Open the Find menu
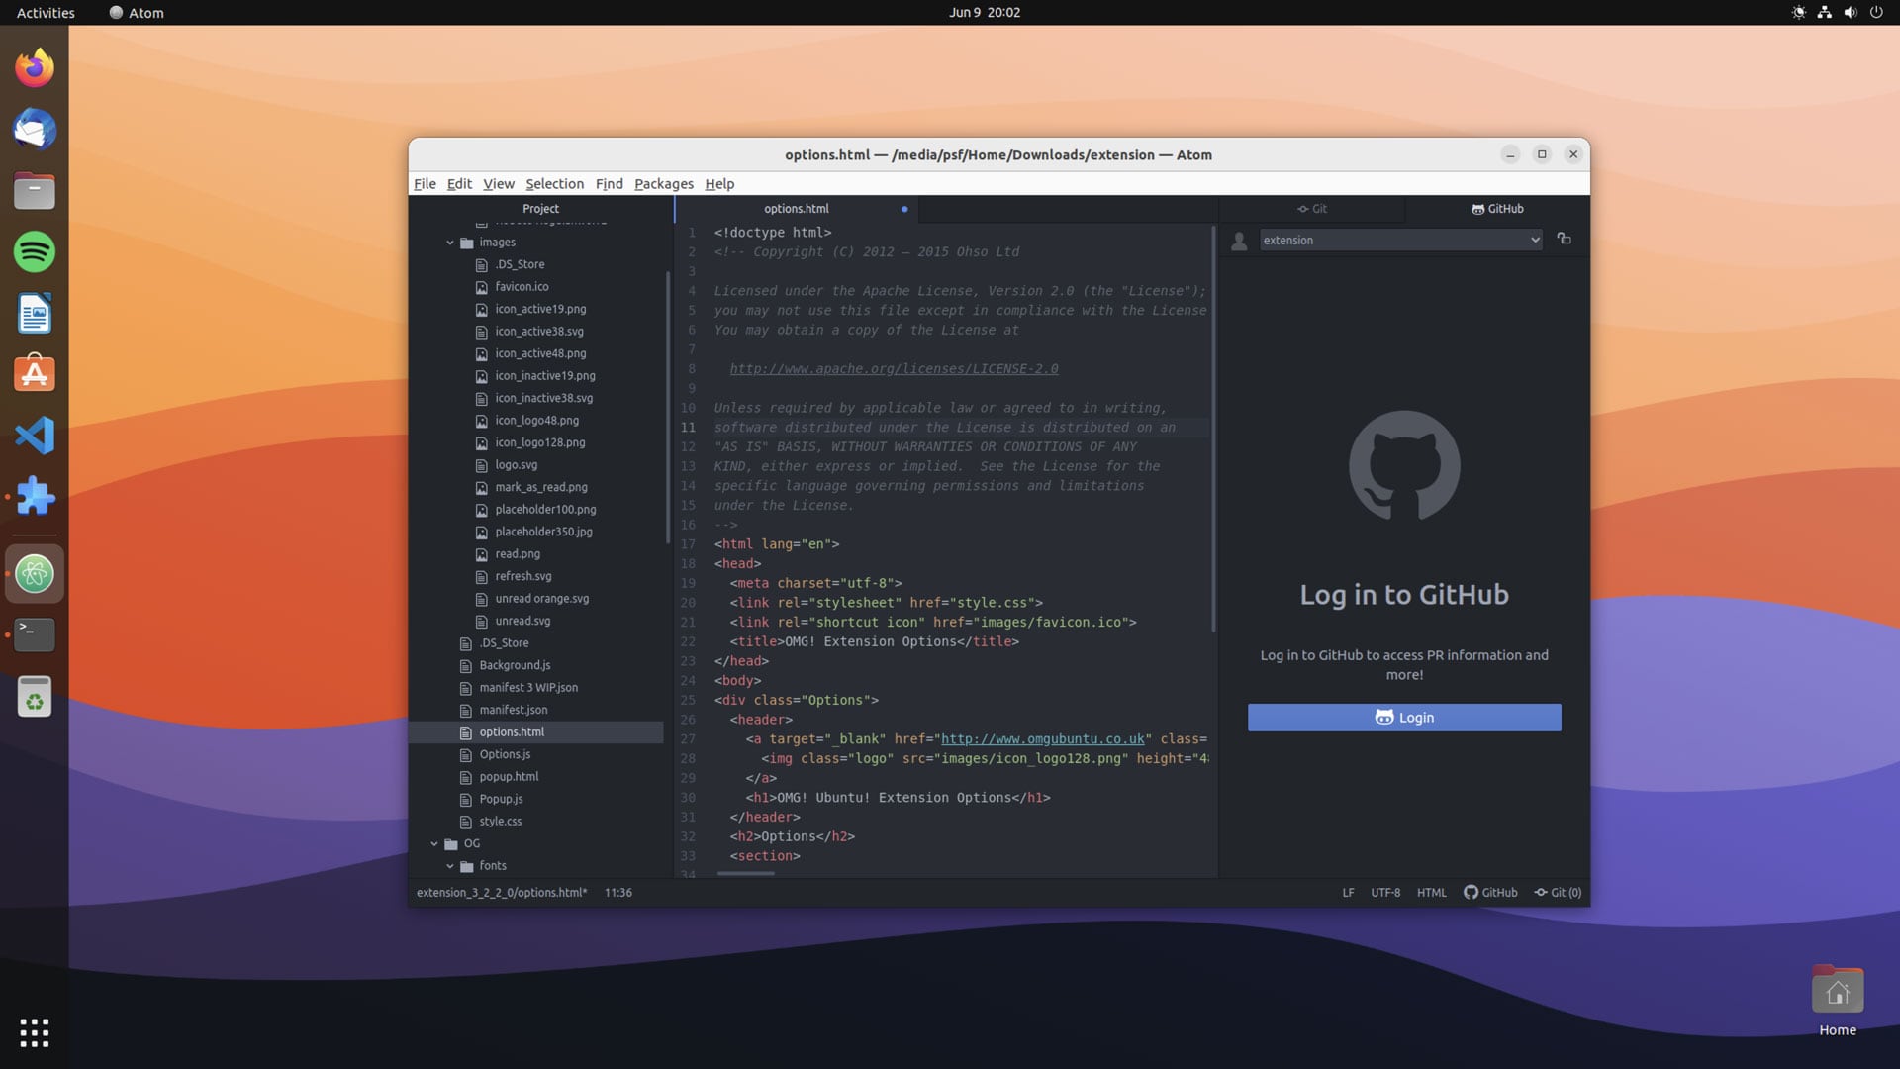Image resolution: width=1900 pixels, height=1069 pixels. coord(609,183)
